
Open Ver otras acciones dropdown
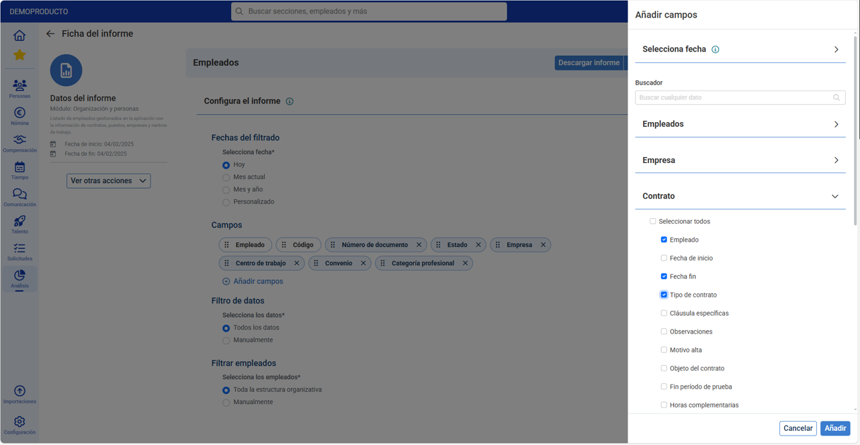pos(108,181)
